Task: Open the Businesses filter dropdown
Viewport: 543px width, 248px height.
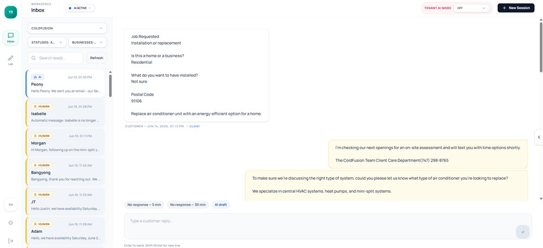Action: click(88, 42)
